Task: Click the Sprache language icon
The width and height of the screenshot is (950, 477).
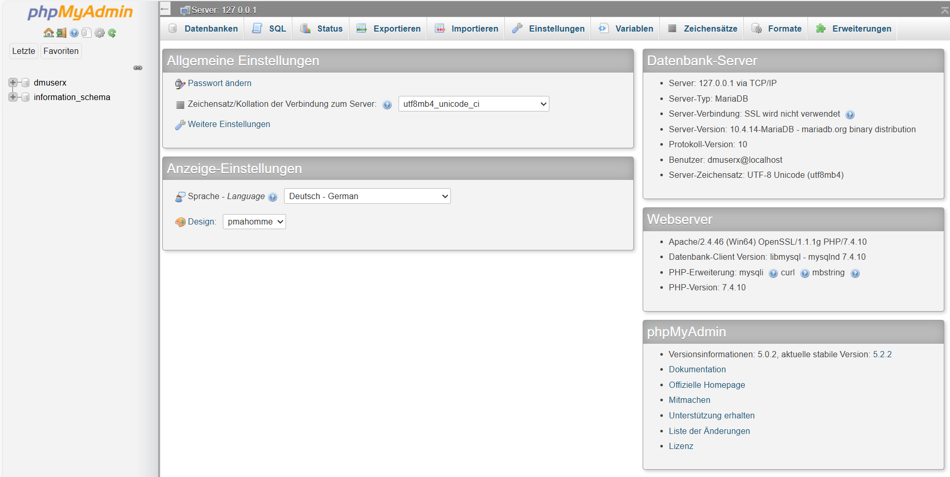Action: 180,197
